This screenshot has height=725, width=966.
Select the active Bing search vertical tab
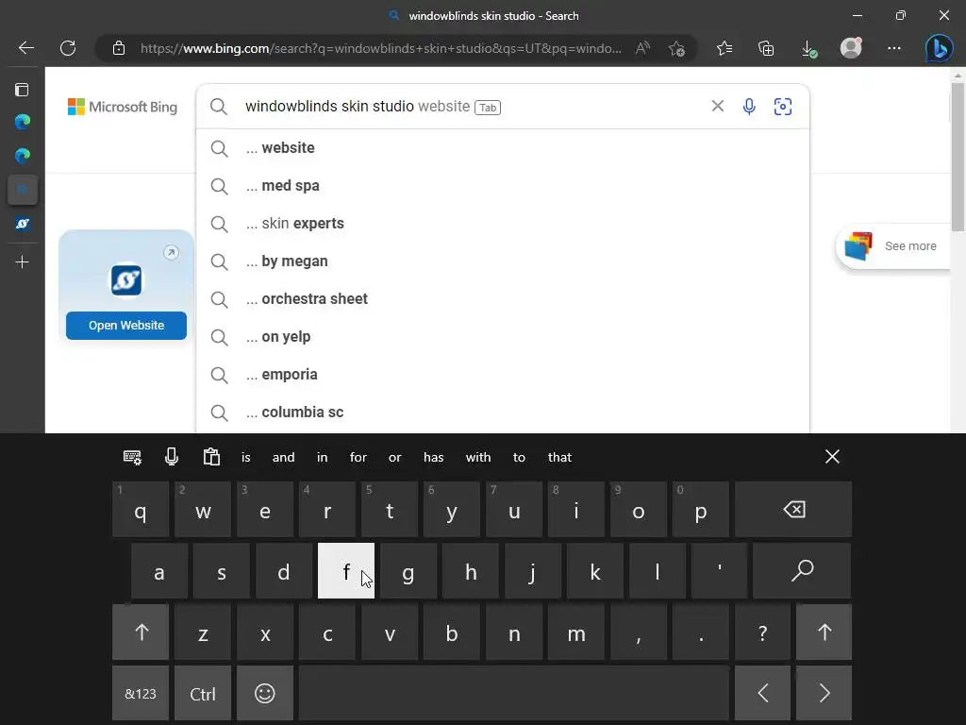(23, 189)
